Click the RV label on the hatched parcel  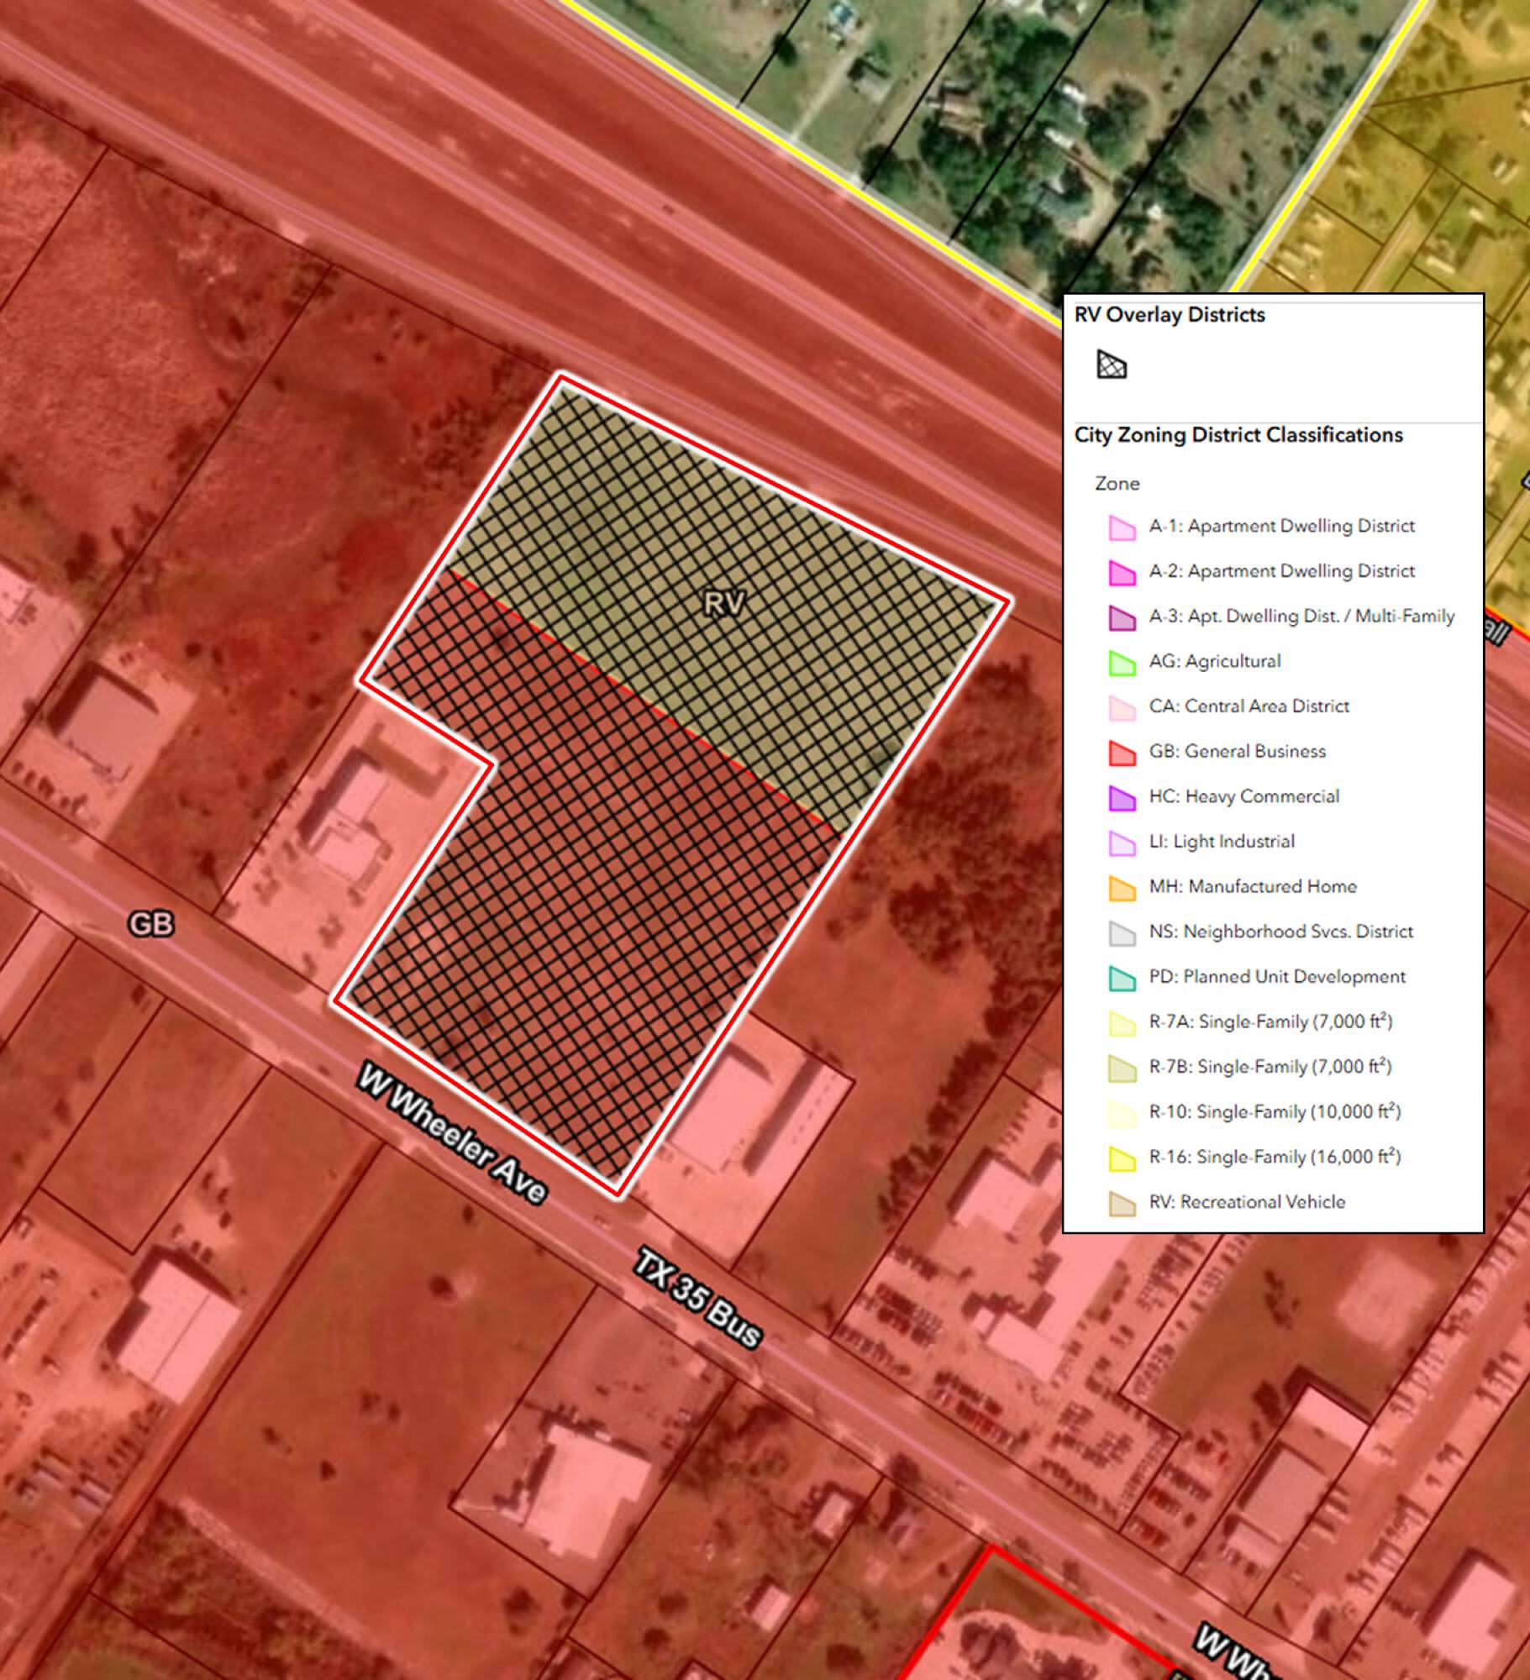point(723,603)
